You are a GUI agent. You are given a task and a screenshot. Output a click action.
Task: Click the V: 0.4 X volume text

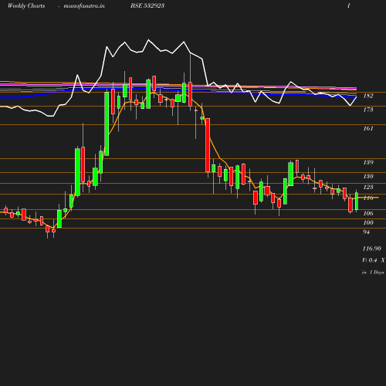pos(374,260)
